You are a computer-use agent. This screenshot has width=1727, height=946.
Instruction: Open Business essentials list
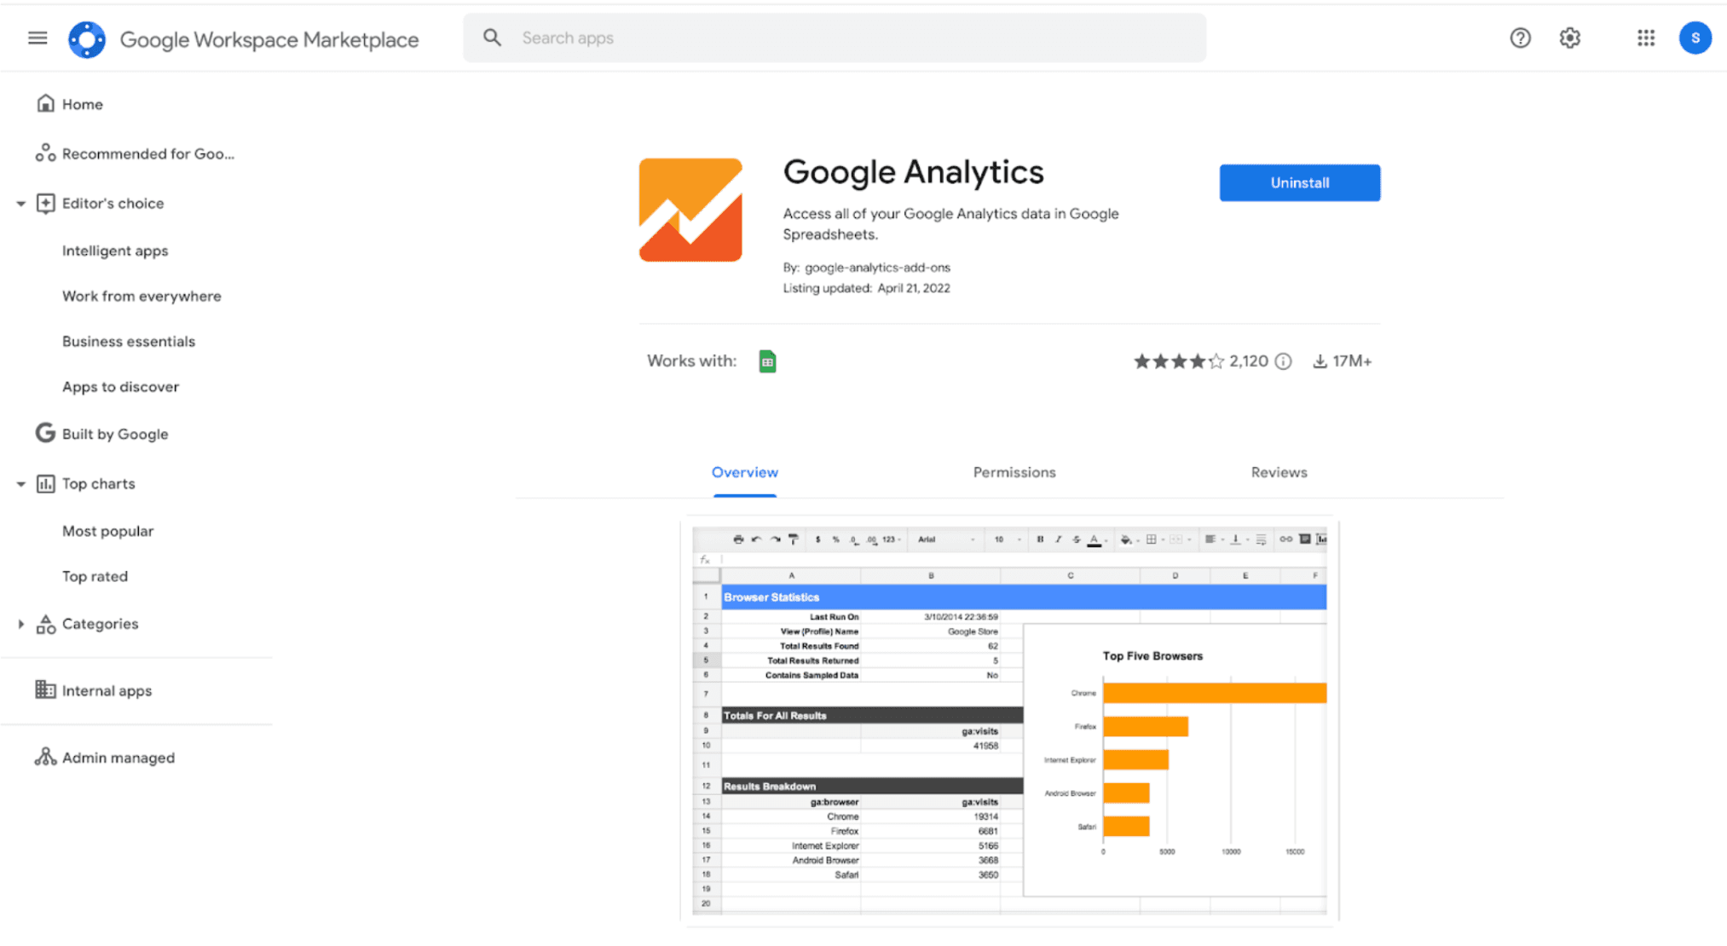pyautogui.click(x=129, y=341)
